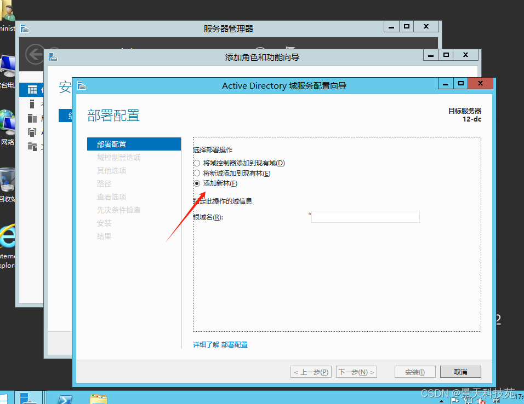The width and height of the screenshot is (524, 404).
Task: Close the 服务器管理器 window
Action: tap(426, 27)
